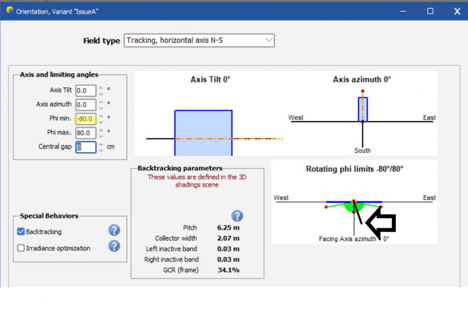Viewport: 468px width, 321px height.
Task: Decrease Phi max. using the down arrow
Action: 101,136
